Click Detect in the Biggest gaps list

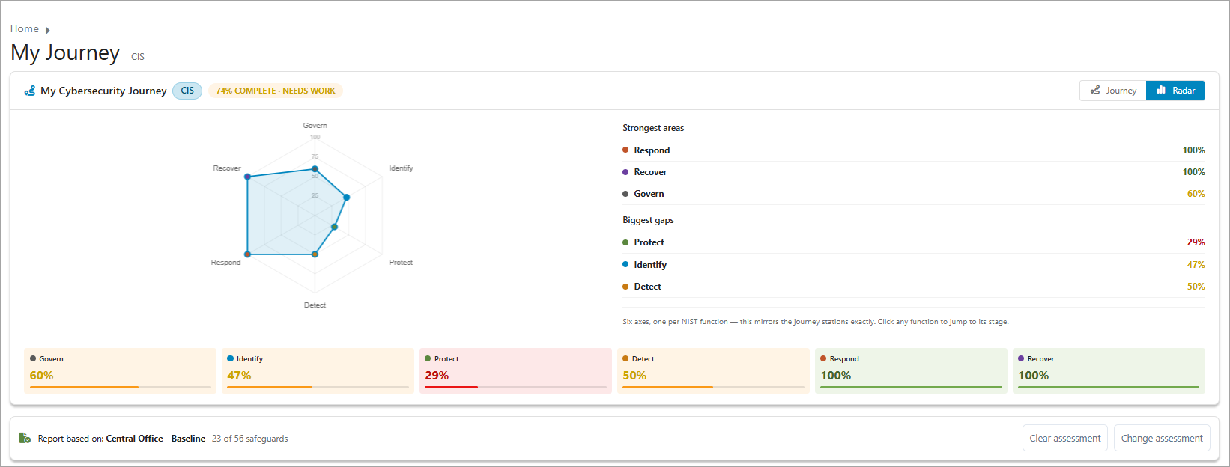pos(914,287)
